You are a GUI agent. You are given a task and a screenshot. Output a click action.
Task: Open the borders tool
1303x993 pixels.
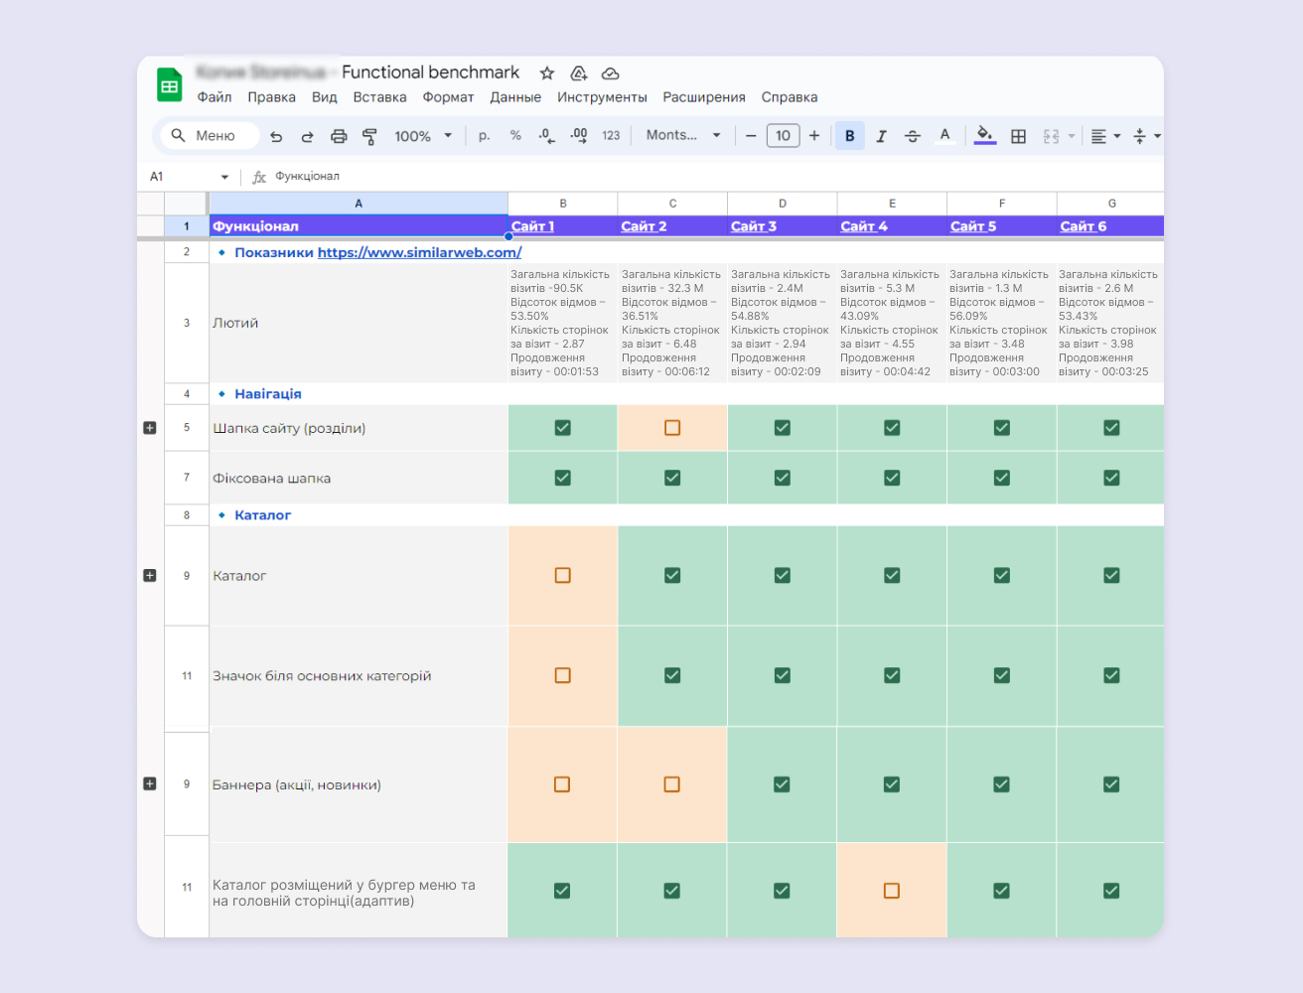pos(1018,136)
